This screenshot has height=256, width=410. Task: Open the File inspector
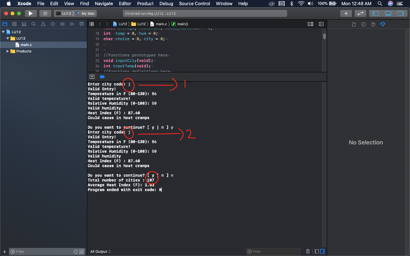(x=354, y=24)
